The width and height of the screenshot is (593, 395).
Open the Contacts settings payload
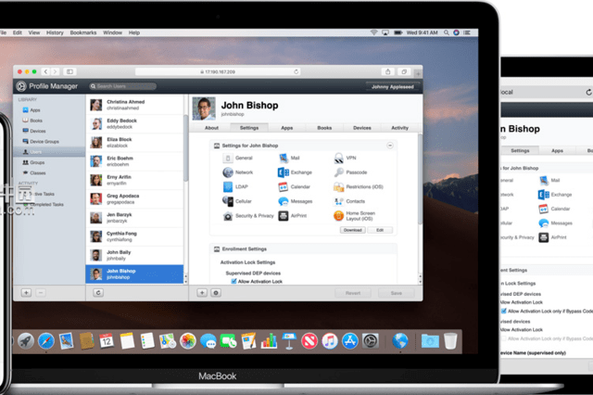[339, 201]
